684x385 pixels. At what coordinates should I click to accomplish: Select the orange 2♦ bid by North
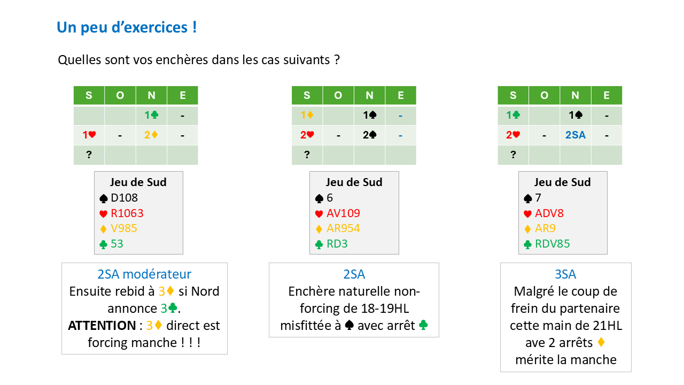[x=151, y=135]
